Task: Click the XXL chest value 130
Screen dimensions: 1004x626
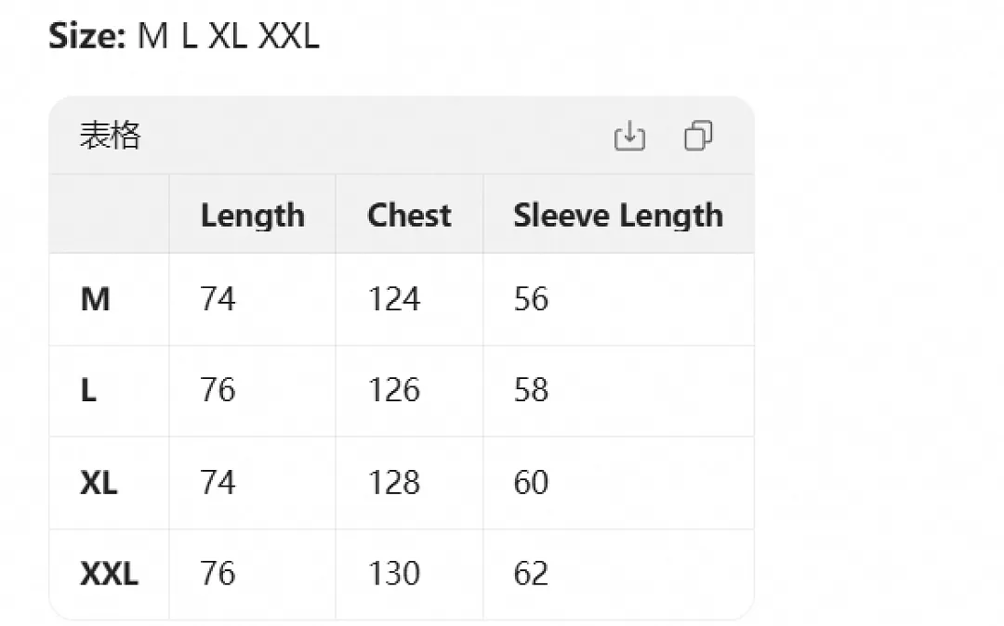Action: pyautogui.click(x=394, y=573)
